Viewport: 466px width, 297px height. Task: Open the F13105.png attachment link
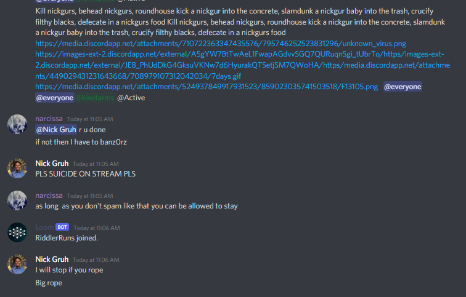(206, 87)
